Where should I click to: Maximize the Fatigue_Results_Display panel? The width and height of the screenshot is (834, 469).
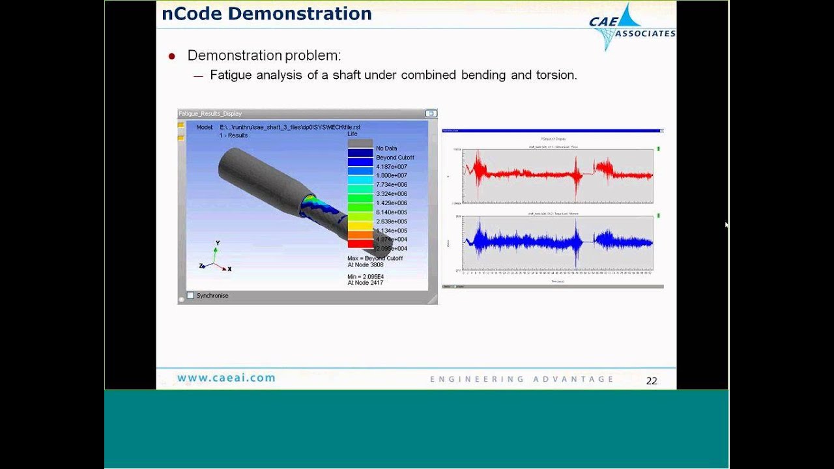tap(431, 113)
